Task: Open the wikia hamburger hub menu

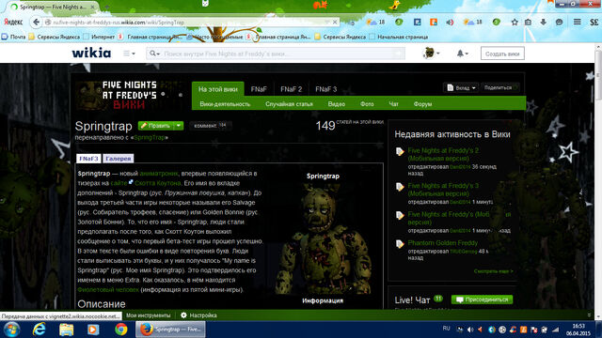Action: [129, 54]
